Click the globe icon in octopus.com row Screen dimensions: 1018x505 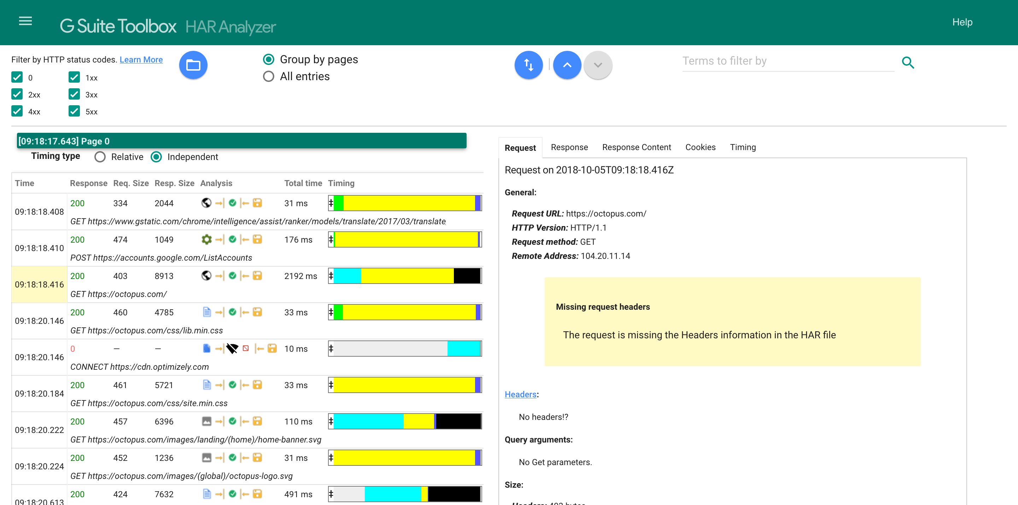click(x=206, y=275)
